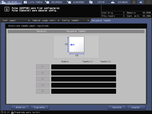This screenshot has height=114, width=152.
Task: Select registered size slot 03
Action: tap(43, 79)
